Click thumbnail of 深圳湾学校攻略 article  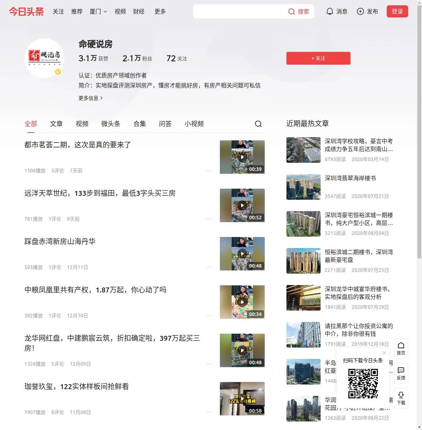[x=304, y=150]
